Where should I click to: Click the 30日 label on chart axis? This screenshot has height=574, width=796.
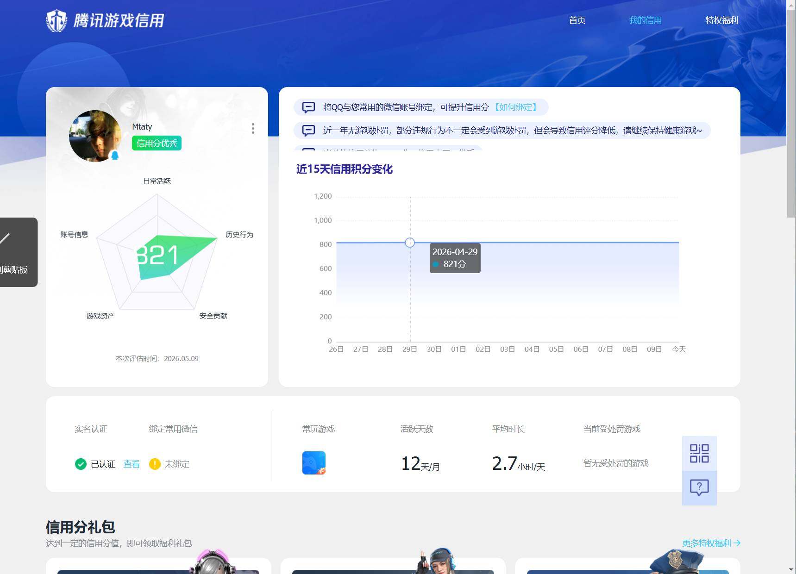click(434, 349)
